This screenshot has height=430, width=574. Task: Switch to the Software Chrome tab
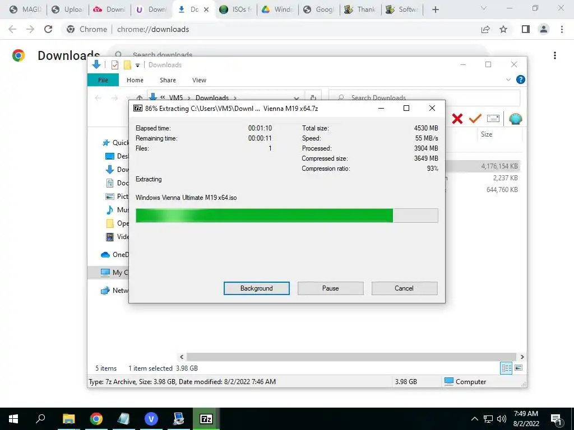401,10
